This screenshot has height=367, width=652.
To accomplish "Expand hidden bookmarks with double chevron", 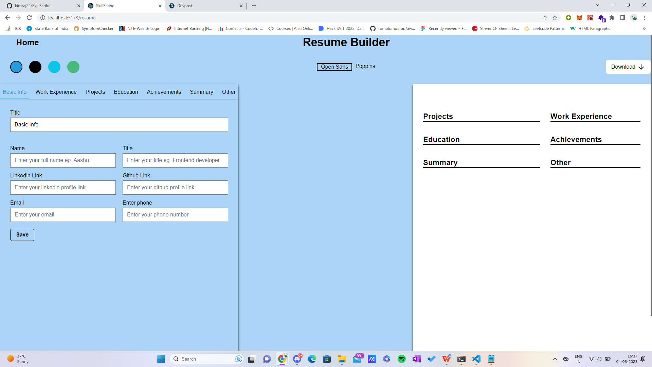I will (644, 29).
